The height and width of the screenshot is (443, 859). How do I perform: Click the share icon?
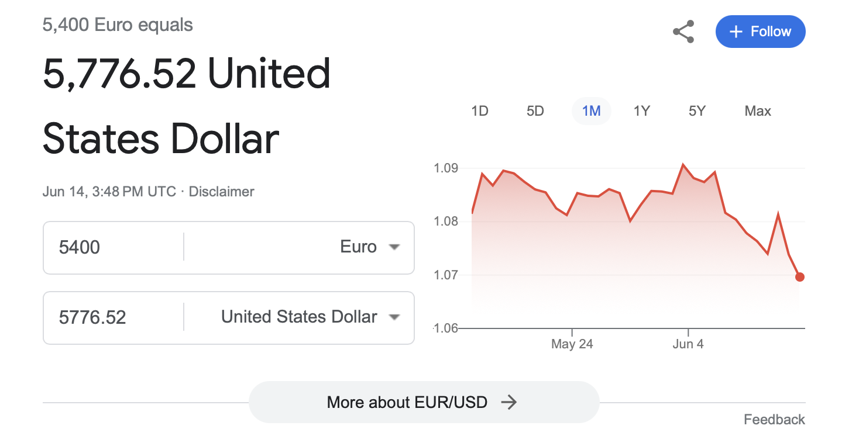tap(683, 32)
